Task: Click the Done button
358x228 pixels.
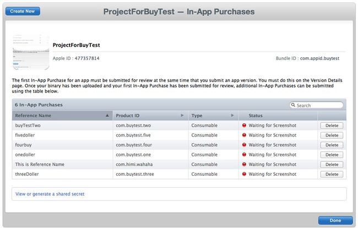Action: [x=335, y=220]
